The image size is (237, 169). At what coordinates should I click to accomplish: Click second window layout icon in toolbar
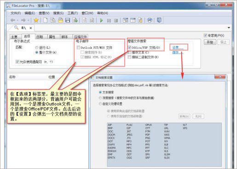tap(133, 20)
